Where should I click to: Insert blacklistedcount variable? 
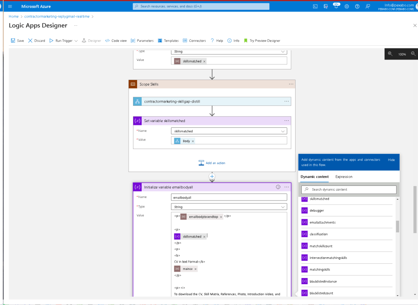(x=347, y=293)
